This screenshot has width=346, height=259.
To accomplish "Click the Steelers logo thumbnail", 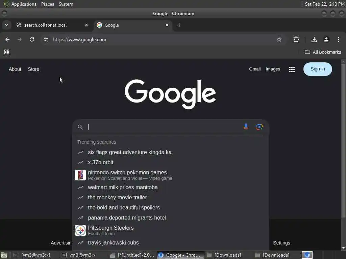I will coord(80,230).
